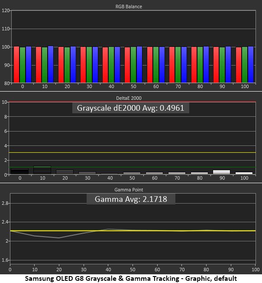
Task: Click the 40 label under DeltaE chart
Action: (110, 178)
